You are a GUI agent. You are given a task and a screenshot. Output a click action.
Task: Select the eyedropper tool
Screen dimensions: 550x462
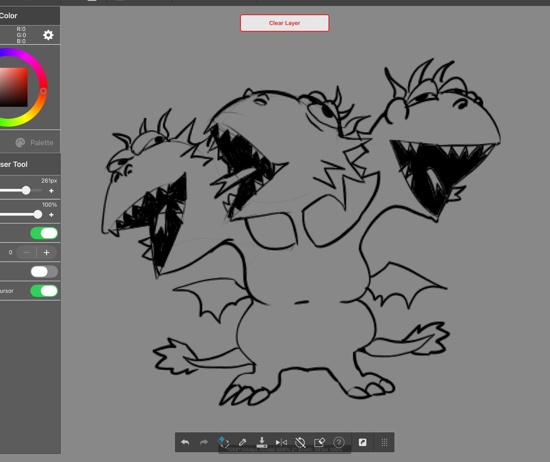click(x=243, y=442)
